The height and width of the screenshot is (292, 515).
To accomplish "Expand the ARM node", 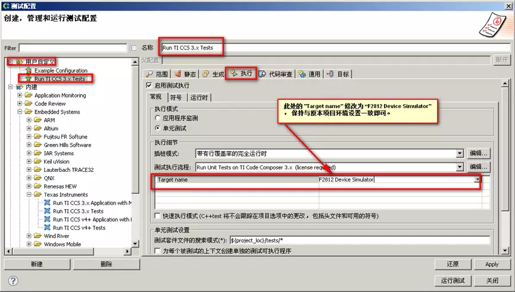I will point(29,120).
